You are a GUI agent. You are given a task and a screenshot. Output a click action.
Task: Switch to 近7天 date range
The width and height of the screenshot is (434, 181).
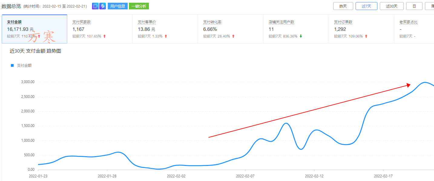click(x=366, y=6)
